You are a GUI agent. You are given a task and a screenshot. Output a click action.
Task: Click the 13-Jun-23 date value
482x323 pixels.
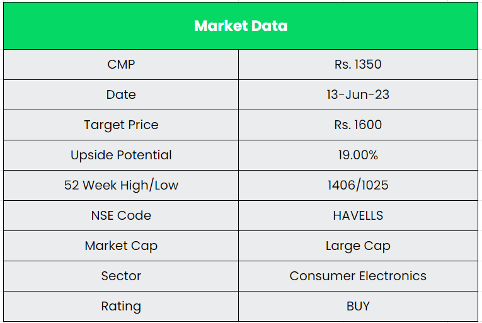pyautogui.click(x=358, y=94)
